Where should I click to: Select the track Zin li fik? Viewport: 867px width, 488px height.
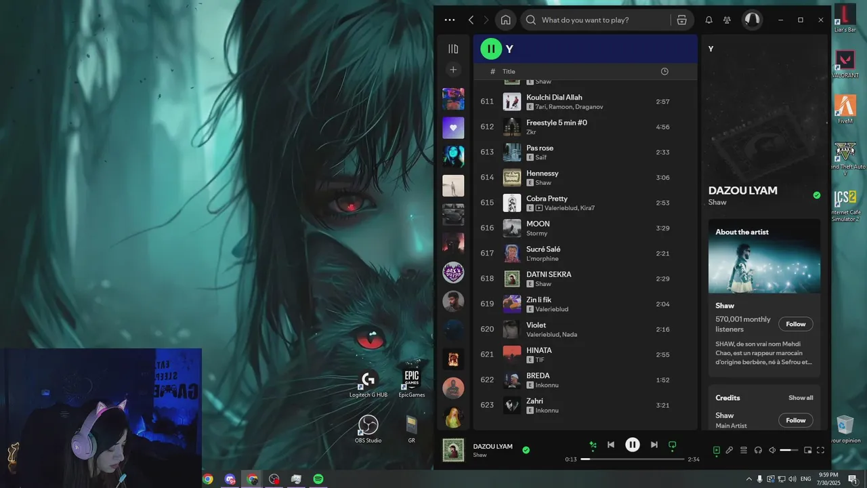click(x=585, y=304)
